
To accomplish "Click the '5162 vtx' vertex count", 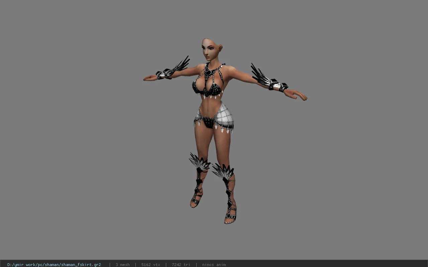I will click(x=151, y=265).
